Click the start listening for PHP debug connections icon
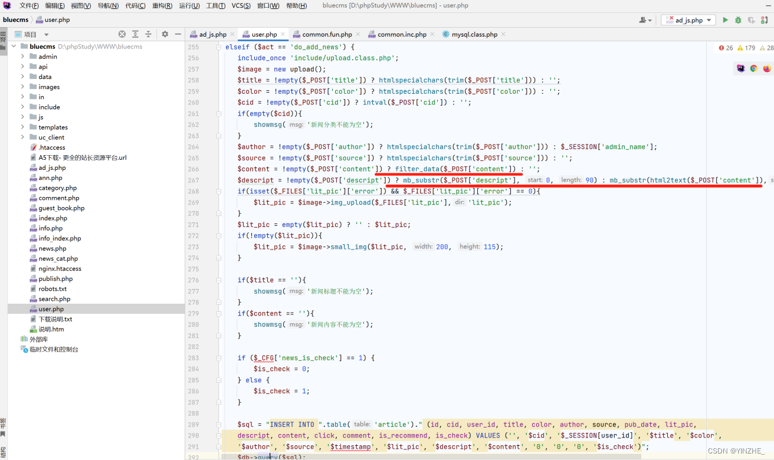Viewport: 774px width, 460px height. [765, 20]
